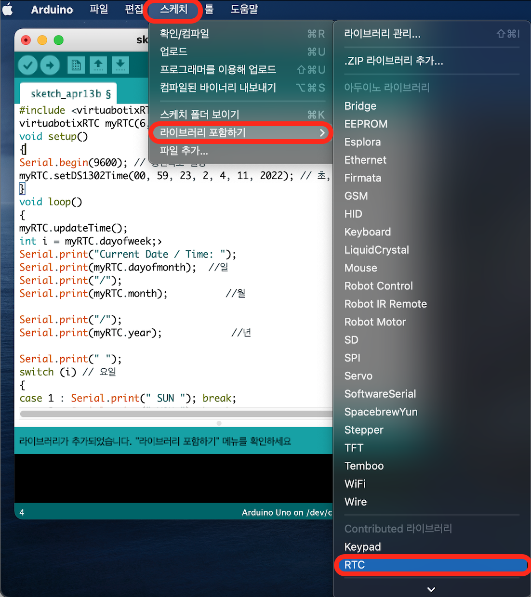
Task: Include the LiquidCrystal library
Action: click(432, 250)
